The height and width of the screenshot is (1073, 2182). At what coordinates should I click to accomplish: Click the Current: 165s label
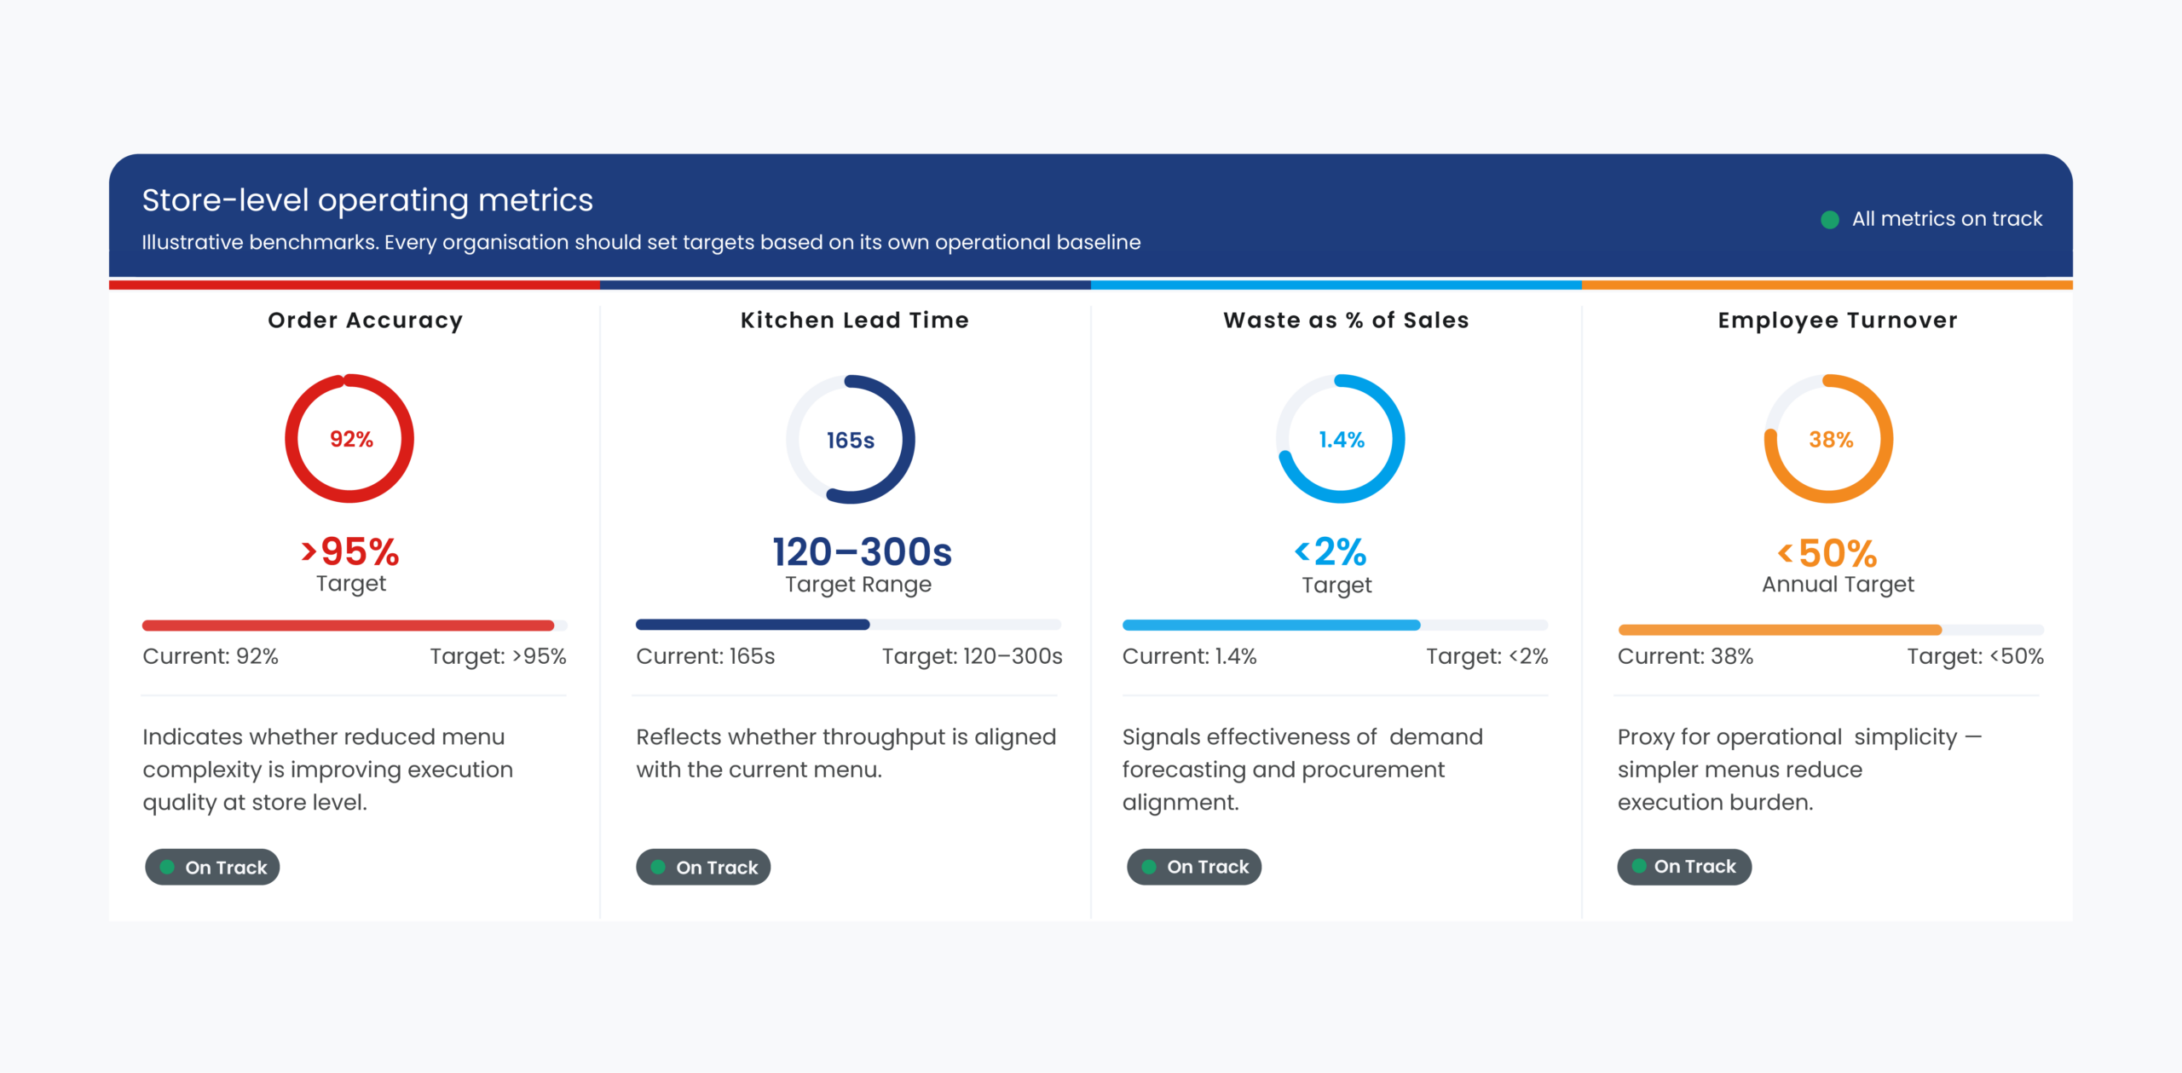coord(706,656)
